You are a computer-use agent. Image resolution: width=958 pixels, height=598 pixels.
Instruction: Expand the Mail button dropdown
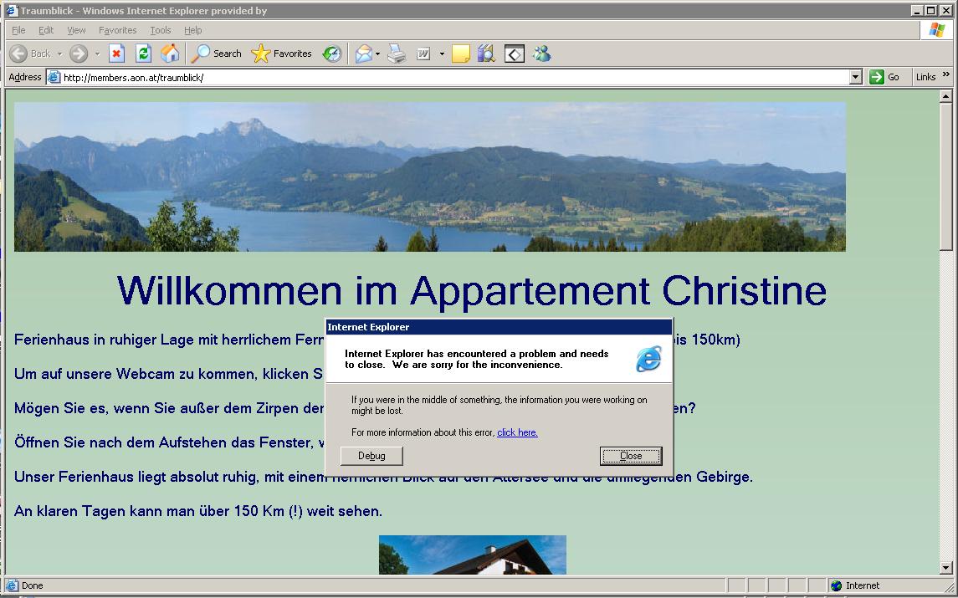377,54
